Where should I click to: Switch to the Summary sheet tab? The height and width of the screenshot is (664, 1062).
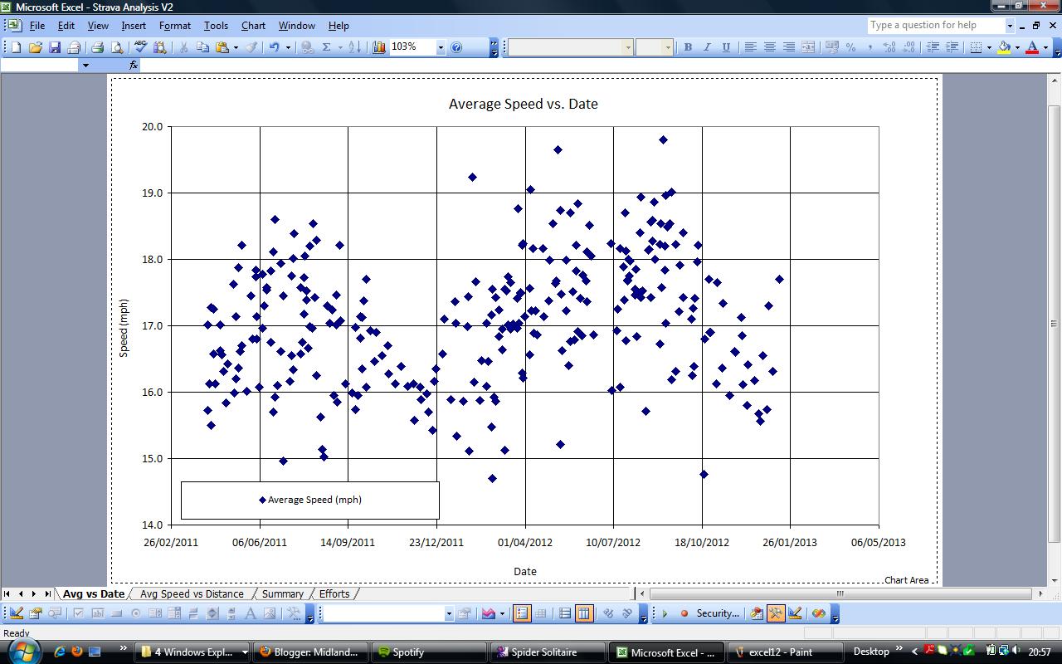pos(282,594)
